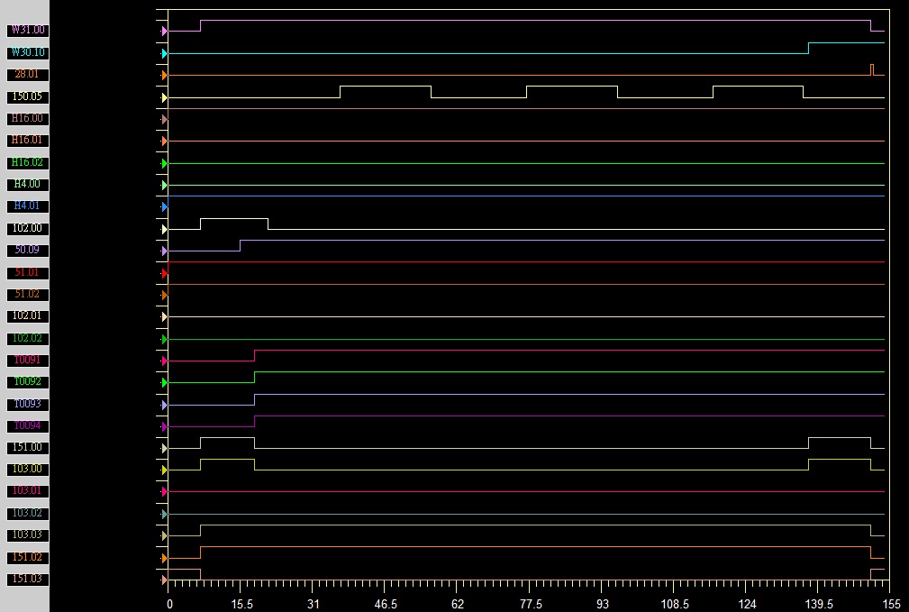Select the H16.01 signal label
Image resolution: width=909 pixels, height=612 pixels.
(x=28, y=141)
